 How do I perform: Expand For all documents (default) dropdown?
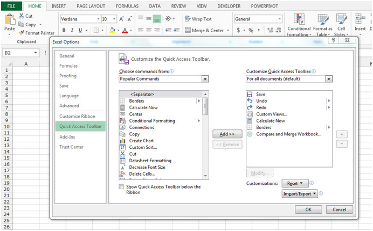(x=329, y=79)
